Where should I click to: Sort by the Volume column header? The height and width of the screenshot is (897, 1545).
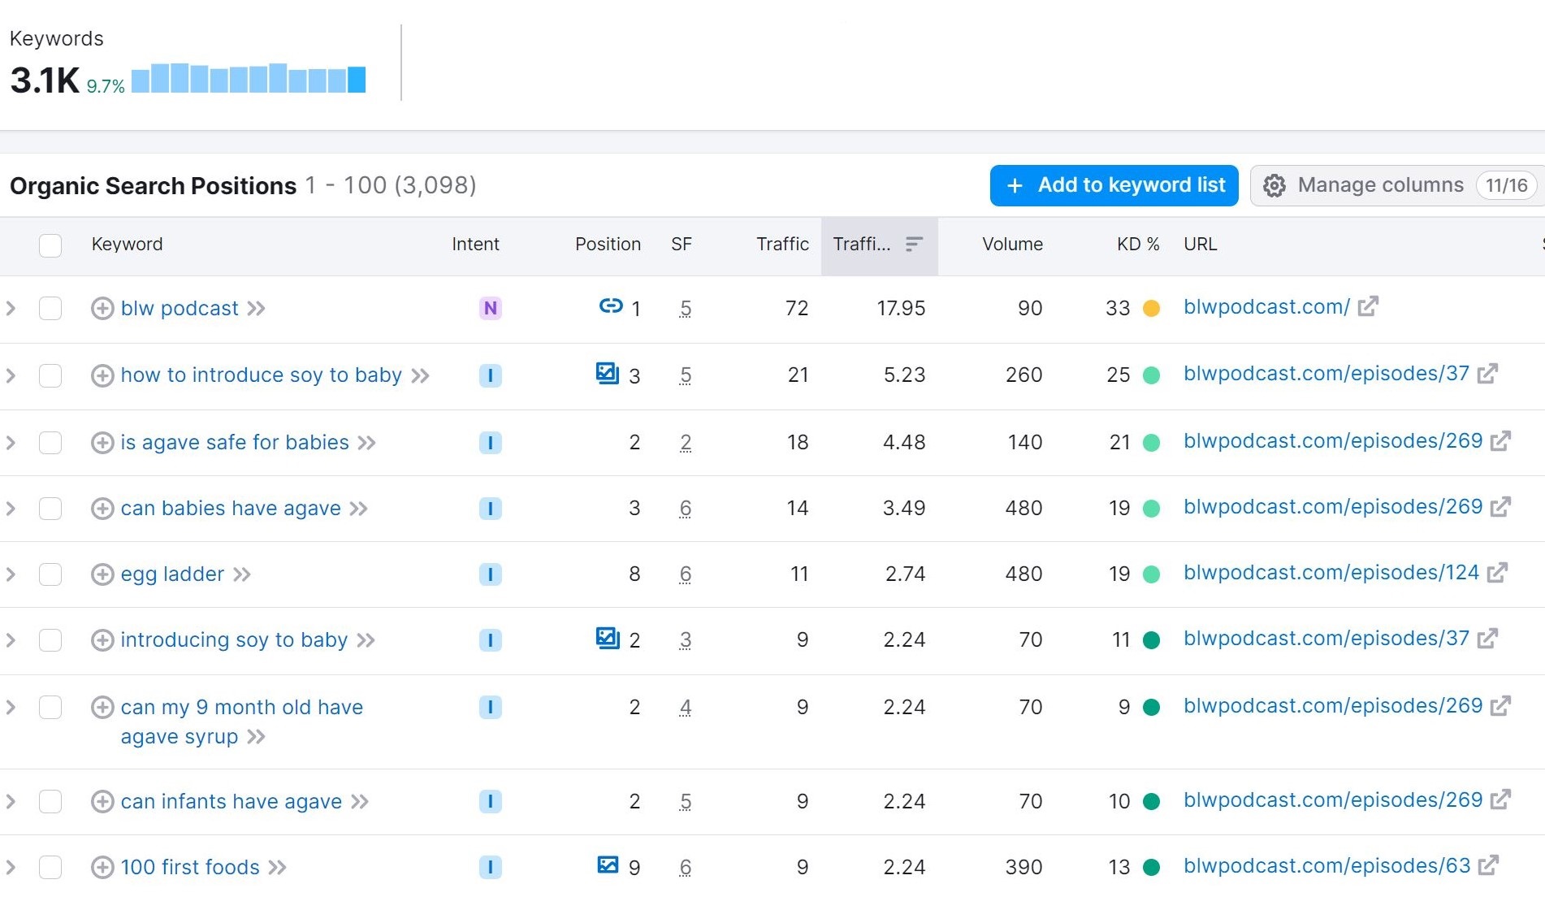1011,245
